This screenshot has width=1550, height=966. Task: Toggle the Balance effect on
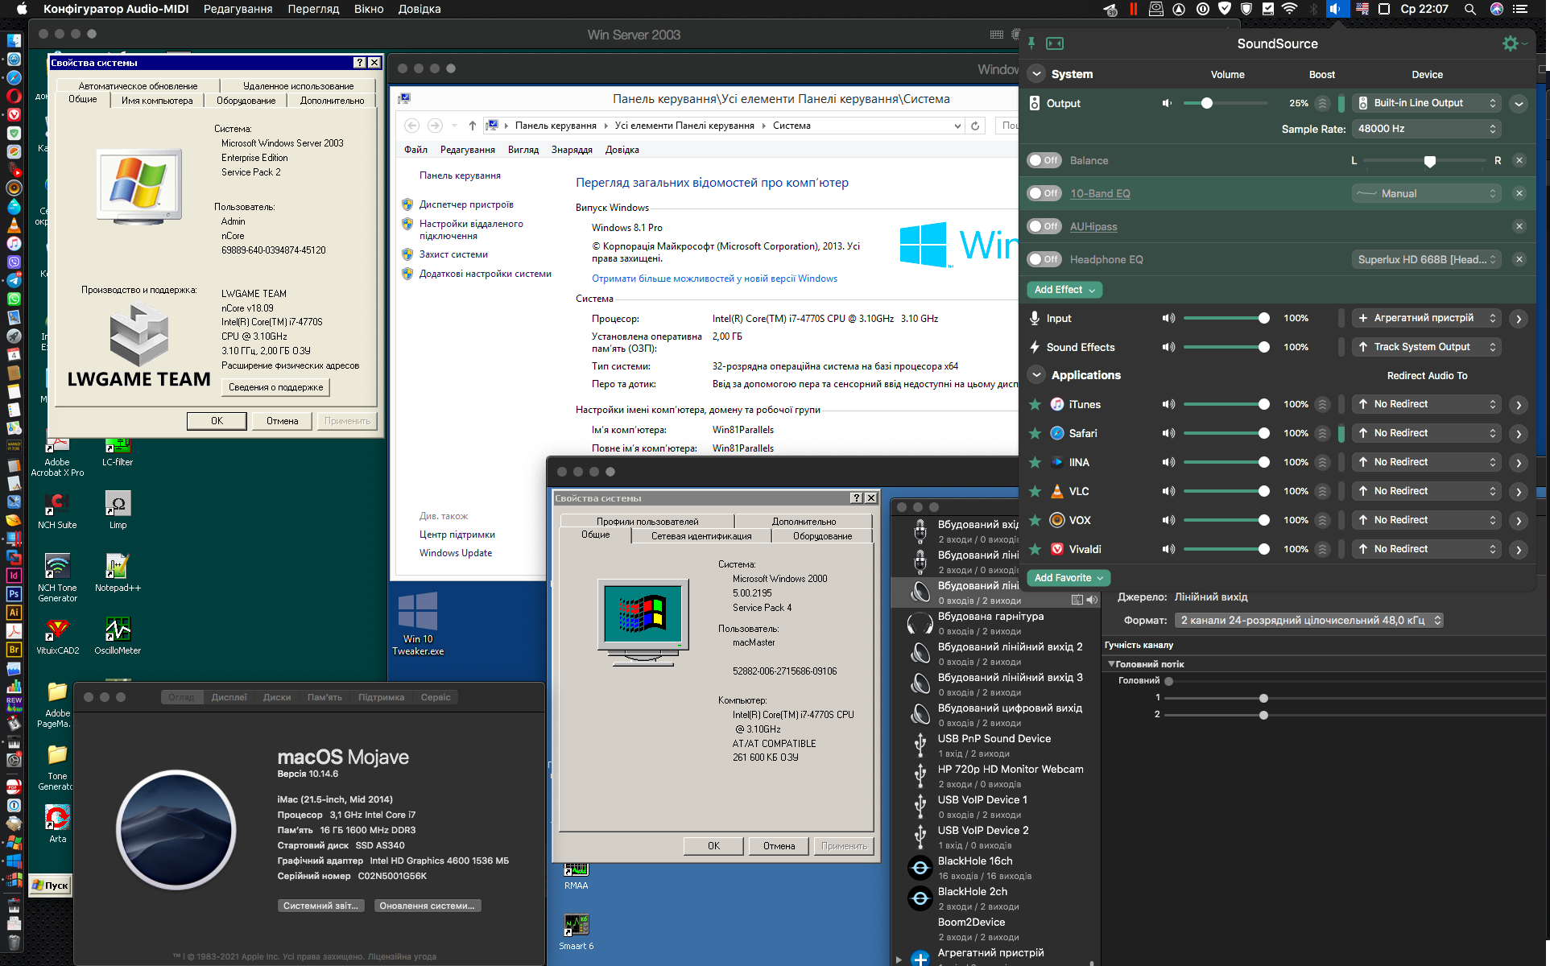[x=1044, y=160]
